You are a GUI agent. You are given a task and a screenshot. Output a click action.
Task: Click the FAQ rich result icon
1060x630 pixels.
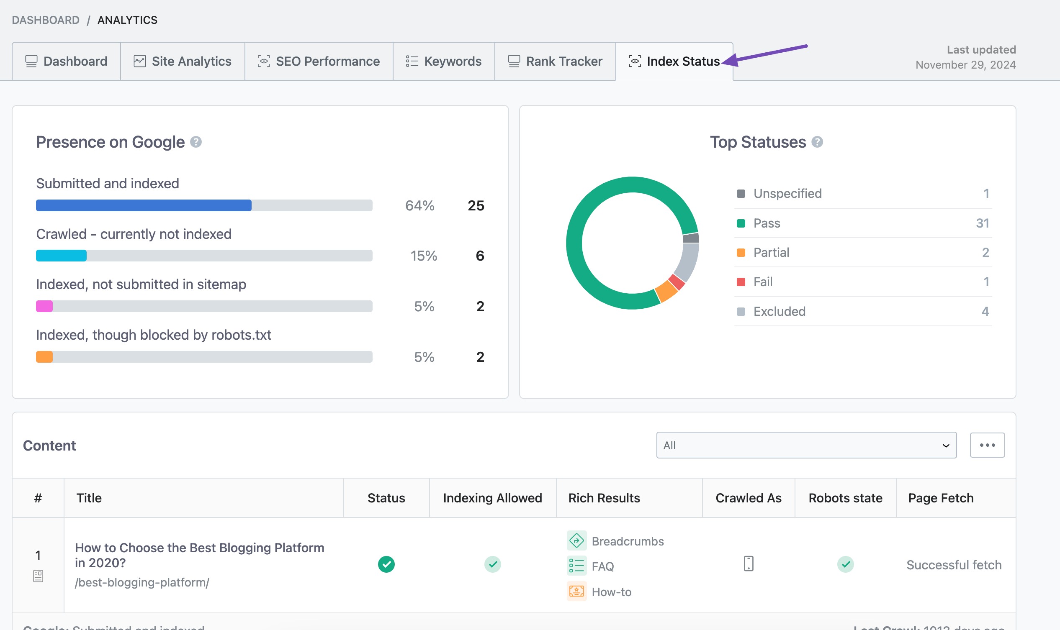click(576, 566)
